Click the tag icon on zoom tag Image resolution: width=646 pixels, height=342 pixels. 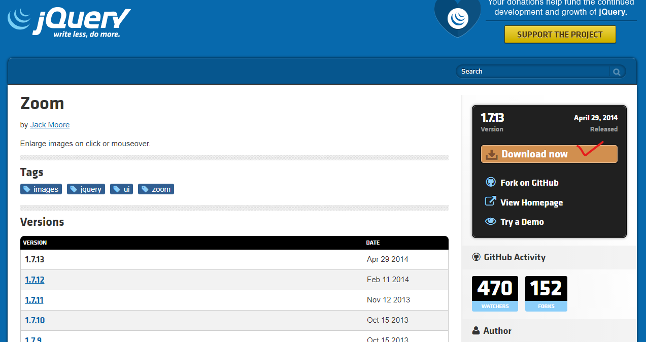pyautogui.click(x=145, y=189)
